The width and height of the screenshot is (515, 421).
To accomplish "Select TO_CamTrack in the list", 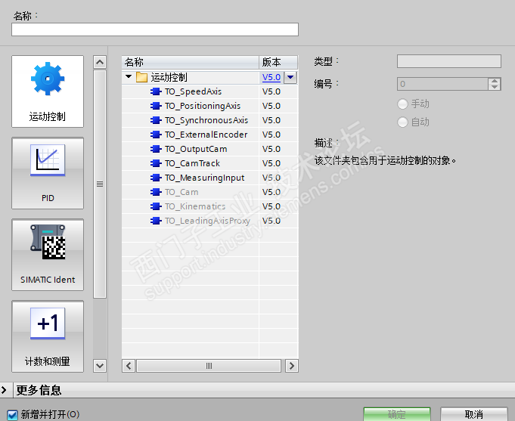I will pos(192,163).
